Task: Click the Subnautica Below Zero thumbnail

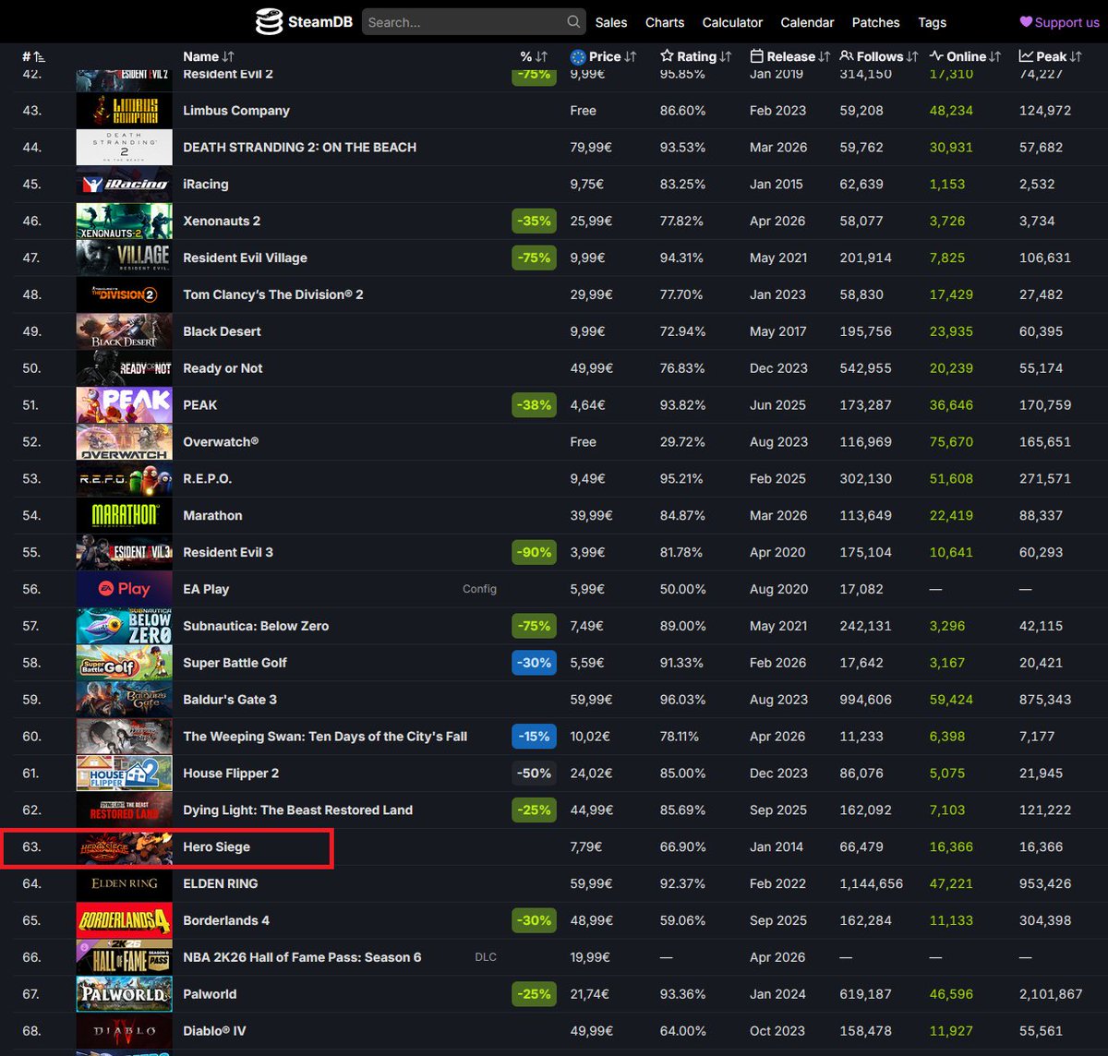Action: [124, 626]
